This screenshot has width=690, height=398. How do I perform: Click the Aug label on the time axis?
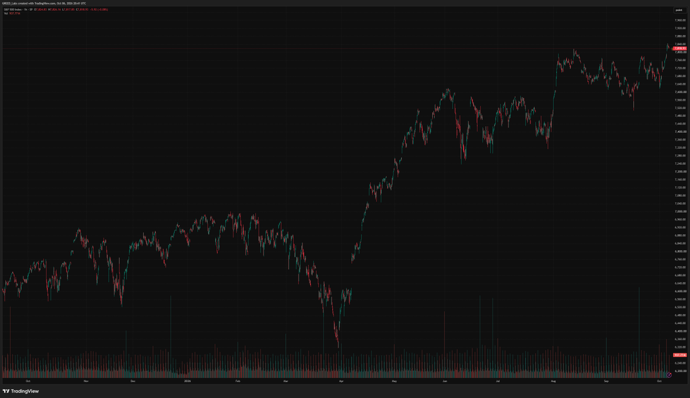coord(553,381)
